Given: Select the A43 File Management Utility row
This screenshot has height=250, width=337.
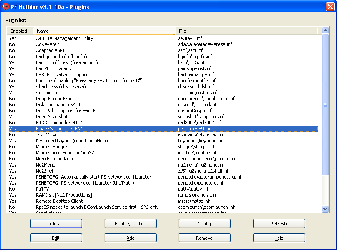Looking at the screenshot, I should click(163, 38).
